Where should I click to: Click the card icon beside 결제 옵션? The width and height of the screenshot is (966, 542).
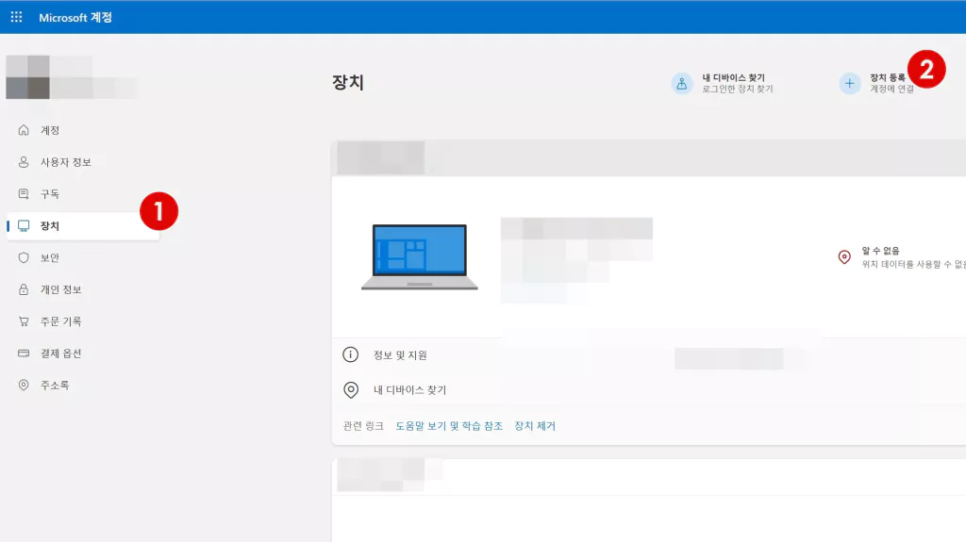pyautogui.click(x=24, y=353)
